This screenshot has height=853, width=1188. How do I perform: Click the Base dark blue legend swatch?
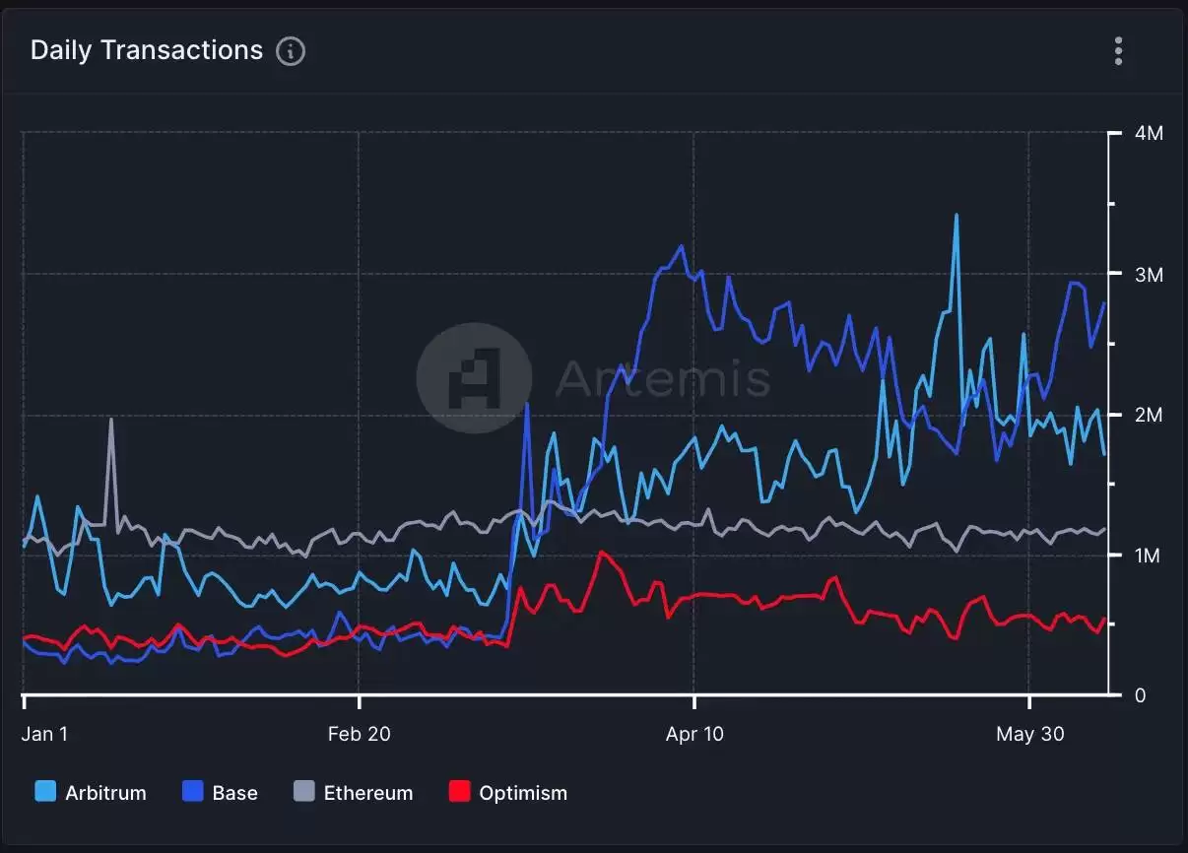pos(193,792)
